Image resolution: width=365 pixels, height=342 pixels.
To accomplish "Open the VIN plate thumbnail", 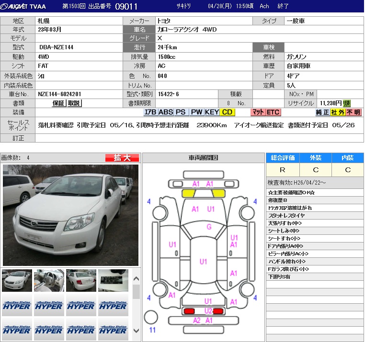I will 113,280.
